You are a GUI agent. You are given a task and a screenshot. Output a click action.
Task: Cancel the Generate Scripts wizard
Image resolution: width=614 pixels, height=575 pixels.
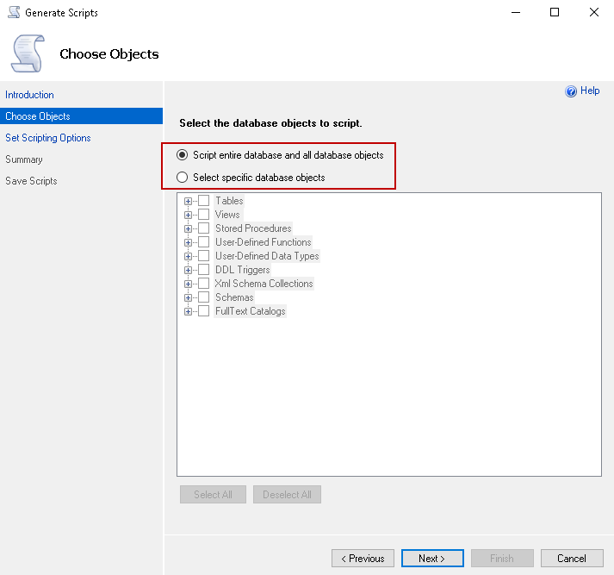click(572, 558)
